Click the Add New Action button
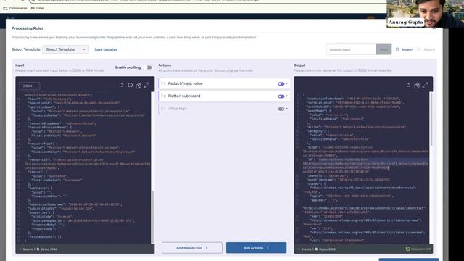Screen dimensions: 464x261 (191, 248)
